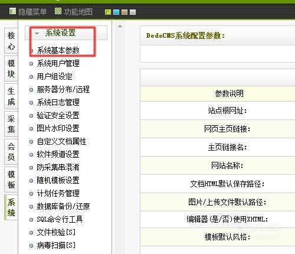Open 系统用户管理 menu item
Screen dimensions: 295x254
tap(58, 63)
